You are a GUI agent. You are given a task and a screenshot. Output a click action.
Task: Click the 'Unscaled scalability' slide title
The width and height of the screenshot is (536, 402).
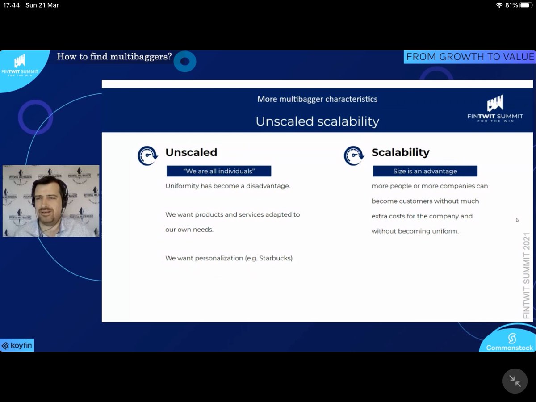coord(317,121)
